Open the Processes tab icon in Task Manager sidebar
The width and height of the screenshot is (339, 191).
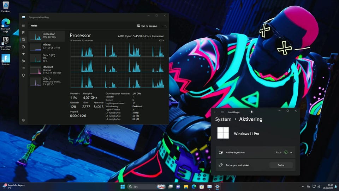[x=23, y=33]
